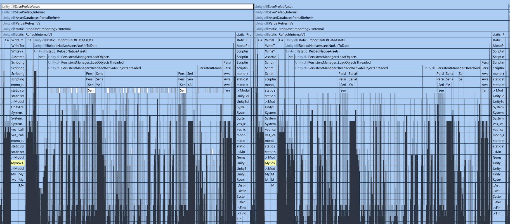Select the WriteIm frame

click(17, 40)
